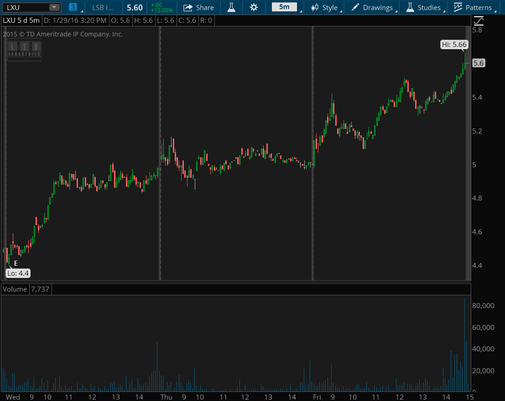Click the flask icon beside Share
This screenshot has height=401, width=505.
coord(231,7)
